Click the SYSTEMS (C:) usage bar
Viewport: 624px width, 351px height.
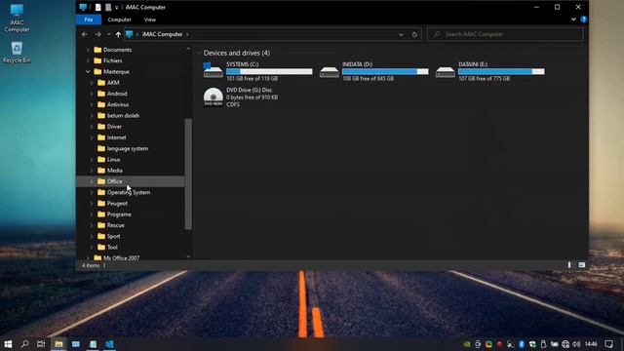tap(269, 71)
